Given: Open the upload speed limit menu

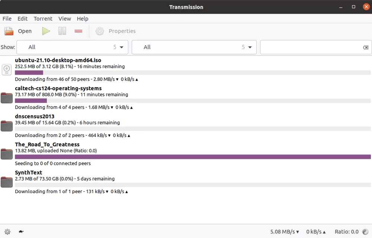Looking at the screenshot, I should (316, 231).
